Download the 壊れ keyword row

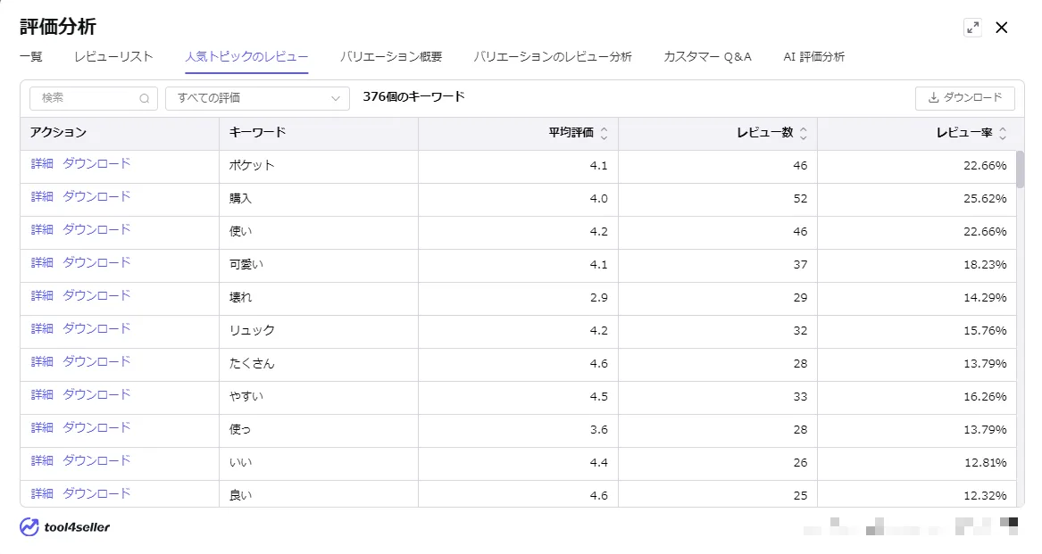pyautogui.click(x=96, y=295)
